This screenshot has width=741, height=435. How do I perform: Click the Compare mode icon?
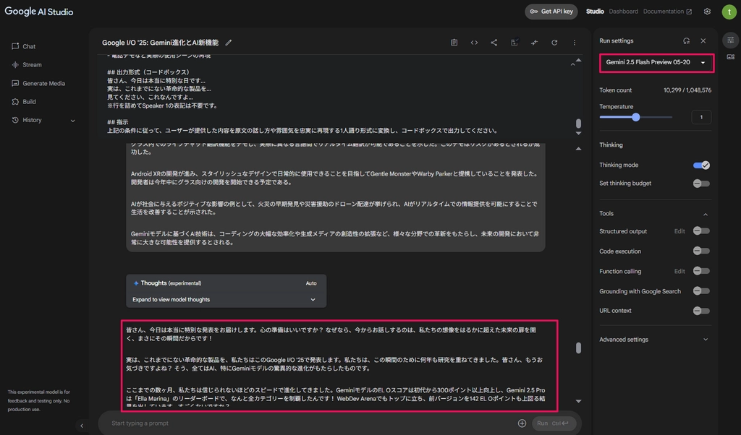(x=534, y=43)
